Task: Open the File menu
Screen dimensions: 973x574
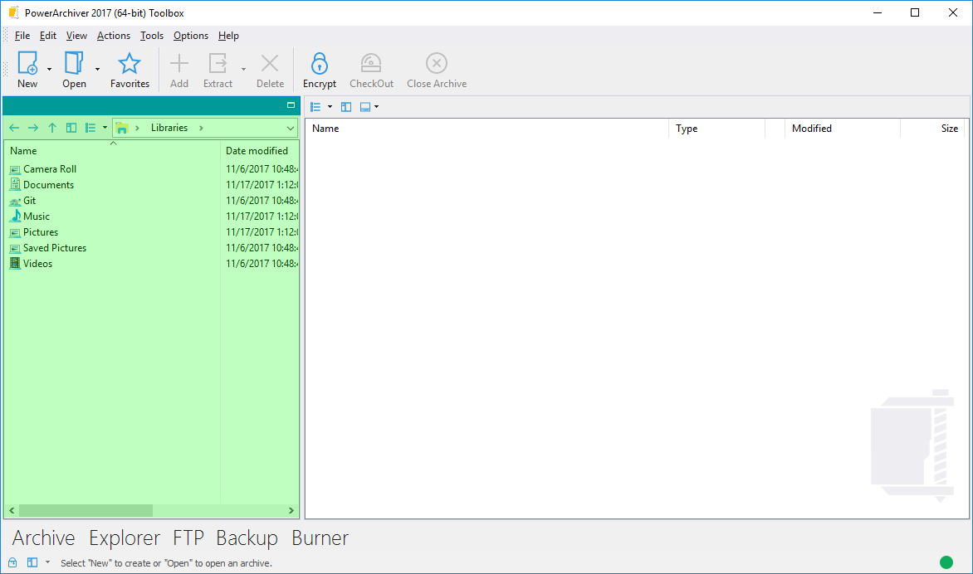Action: [x=22, y=36]
